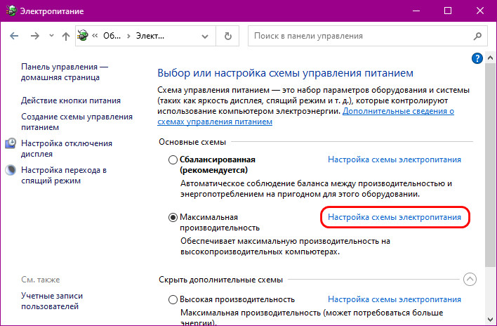497x326 pixels.
Task: Click the blue help question mark icon
Action: 478,58
